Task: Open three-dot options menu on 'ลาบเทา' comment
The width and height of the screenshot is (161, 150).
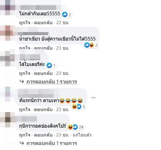Action: pos(93,98)
